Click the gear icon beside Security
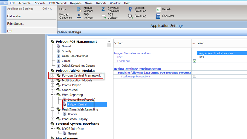Image resolution: width=247 pixels, height=139 pixels. click(59, 51)
